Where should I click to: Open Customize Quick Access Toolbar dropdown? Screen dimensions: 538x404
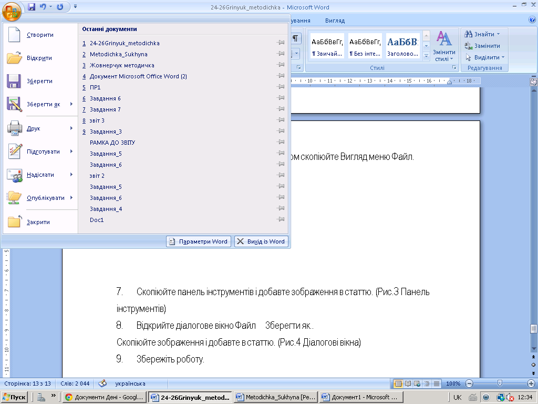76,6
